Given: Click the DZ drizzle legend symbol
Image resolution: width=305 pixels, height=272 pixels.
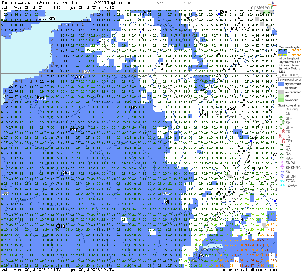Looking at the screenshot, I should (x=281, y=145).
